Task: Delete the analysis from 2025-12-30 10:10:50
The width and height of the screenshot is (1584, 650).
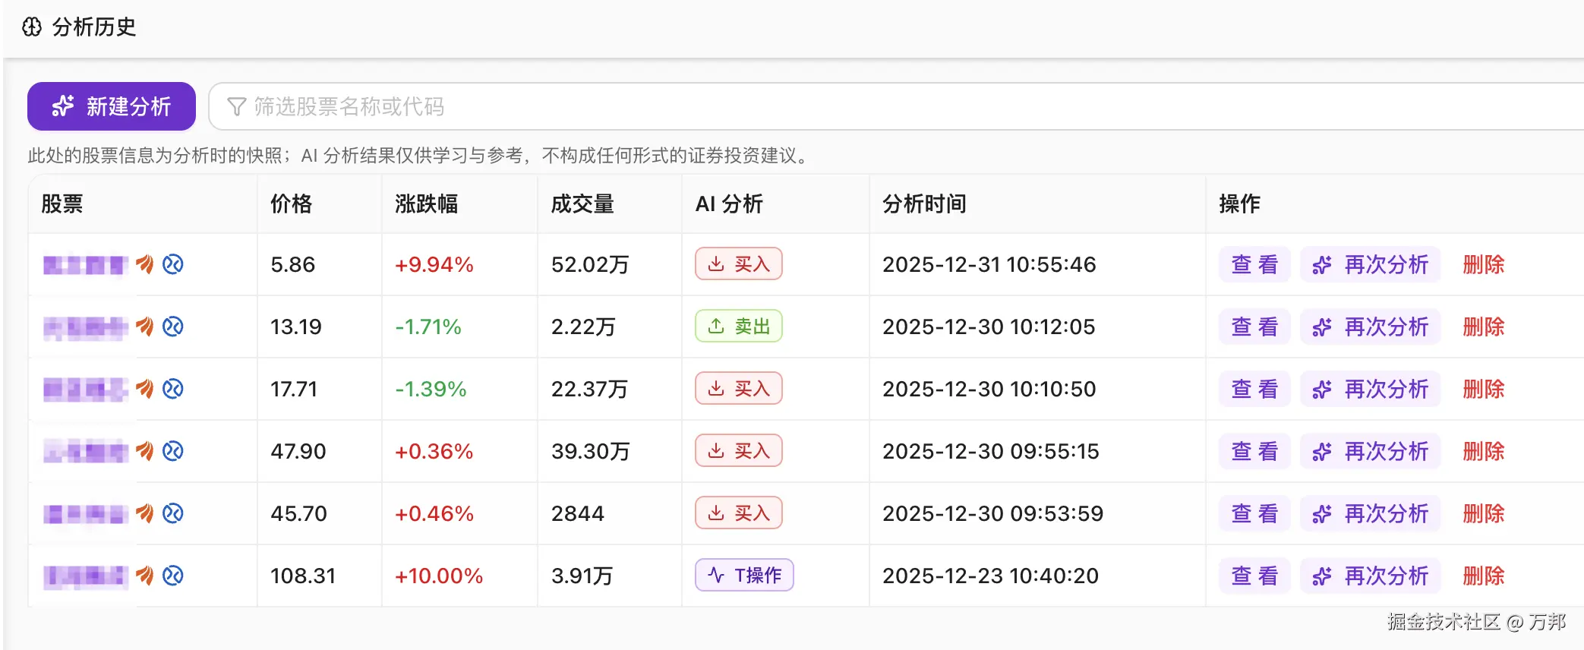Action: pyautogui.click(x=1483, y=389)
